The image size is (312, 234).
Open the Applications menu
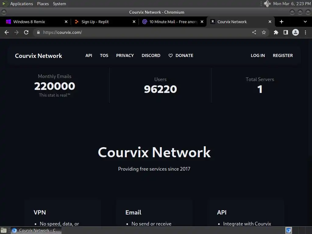coord(22,4)
